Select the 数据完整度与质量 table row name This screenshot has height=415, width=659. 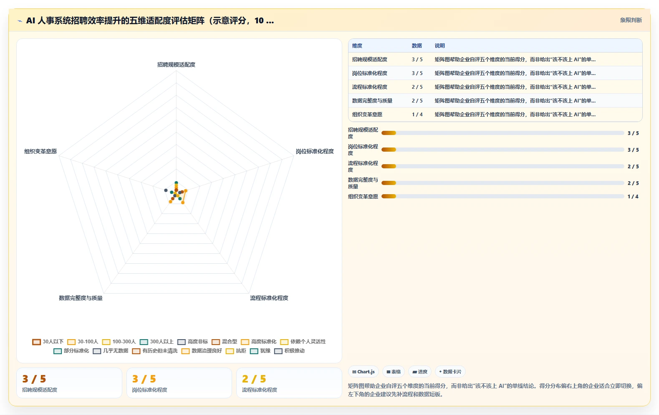[372, 101]
